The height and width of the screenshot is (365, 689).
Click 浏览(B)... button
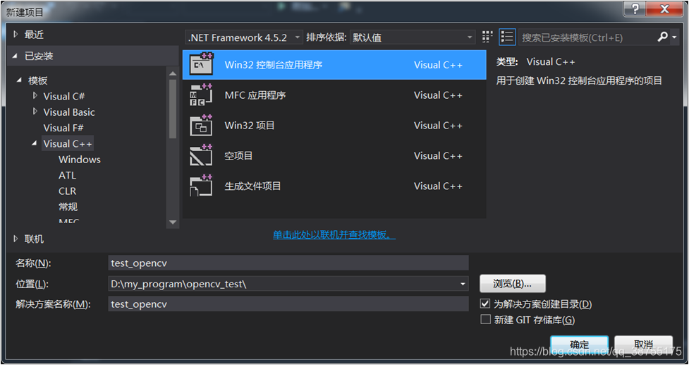[x=513, y=284]
